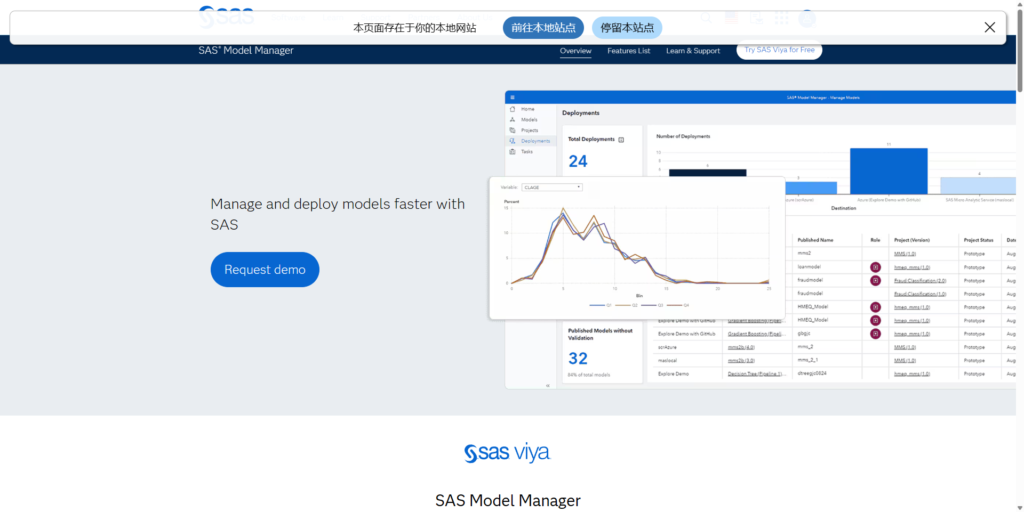
Task: Click the hamburger menu icon in the product screenshot
Action: pyautogui.click(x=512, y=97)
